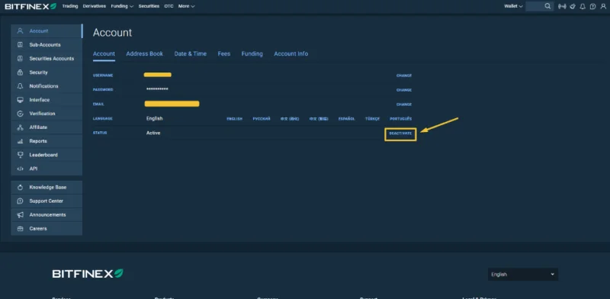The image size is (610, 299).
Task: Open the Securities Accounts sidebar icon
Action: (x=21, y=59)
